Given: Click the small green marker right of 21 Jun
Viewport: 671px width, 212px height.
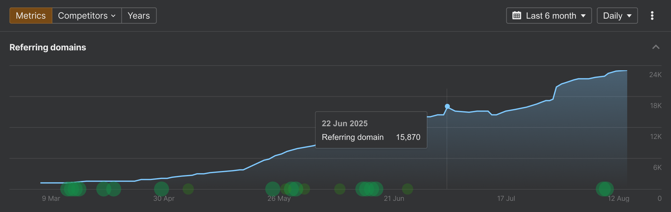Looking at the screenshot, I should 408,189.
